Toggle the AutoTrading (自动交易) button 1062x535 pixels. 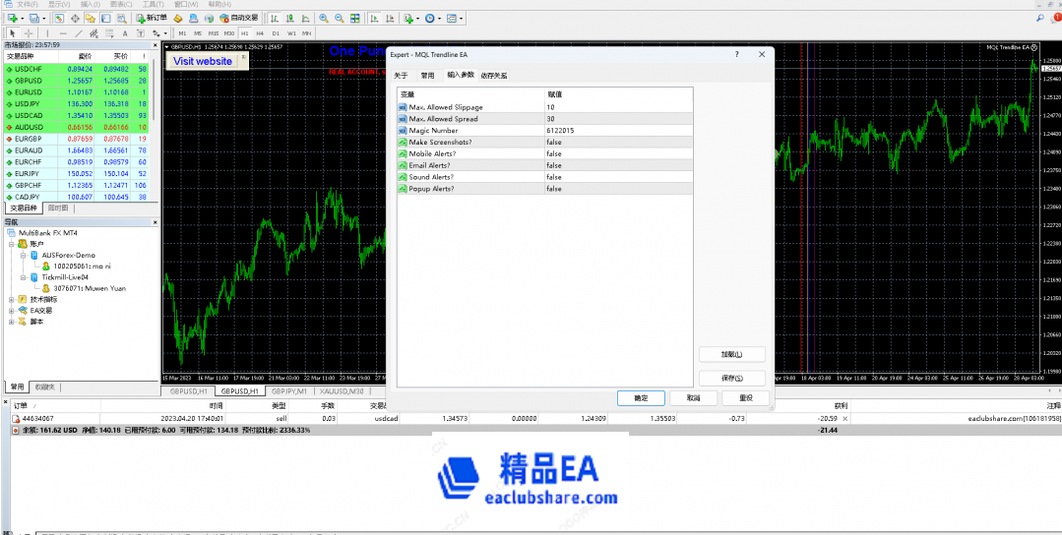tap(239, 19)
